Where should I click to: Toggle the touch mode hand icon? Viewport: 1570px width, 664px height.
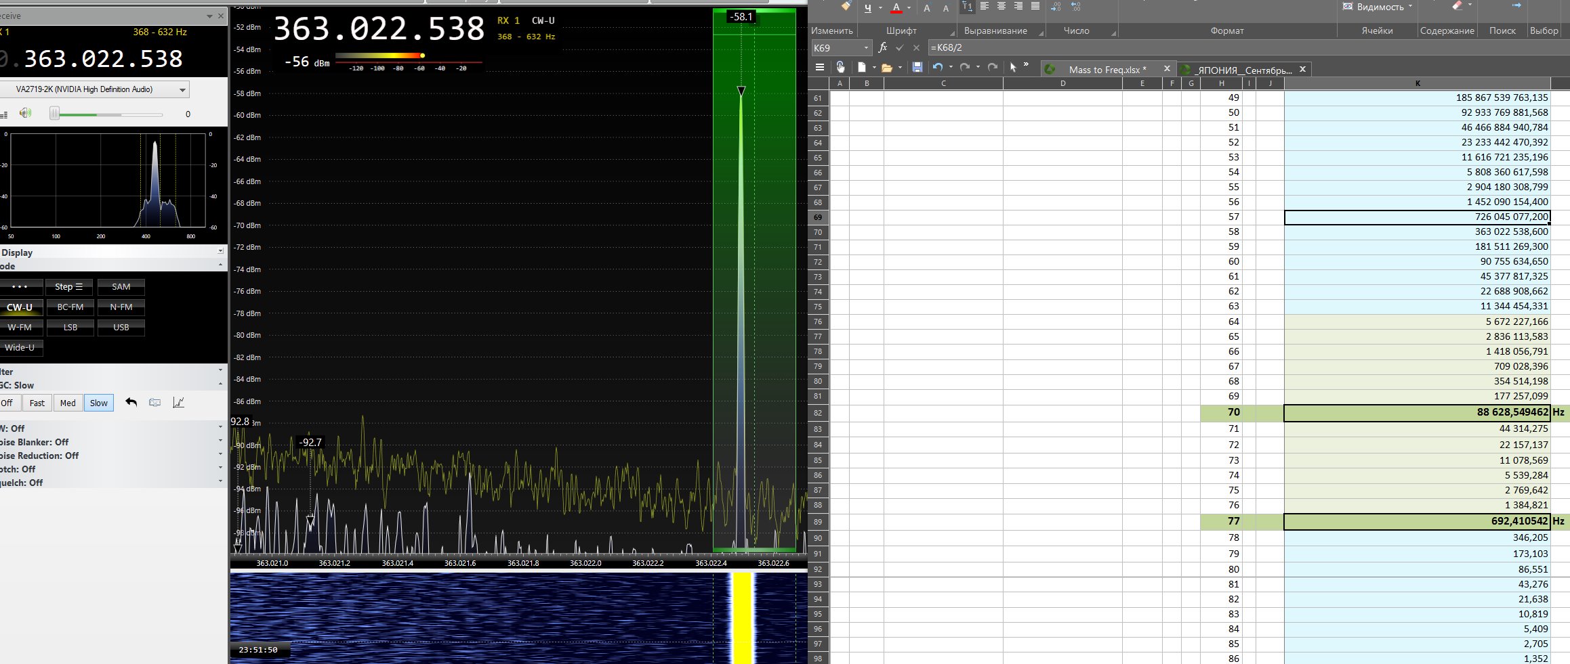tap(840, 67)
